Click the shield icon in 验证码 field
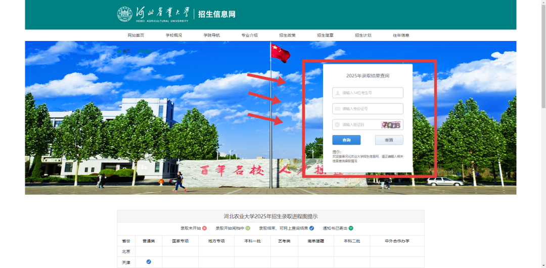 tap(337, 124)
